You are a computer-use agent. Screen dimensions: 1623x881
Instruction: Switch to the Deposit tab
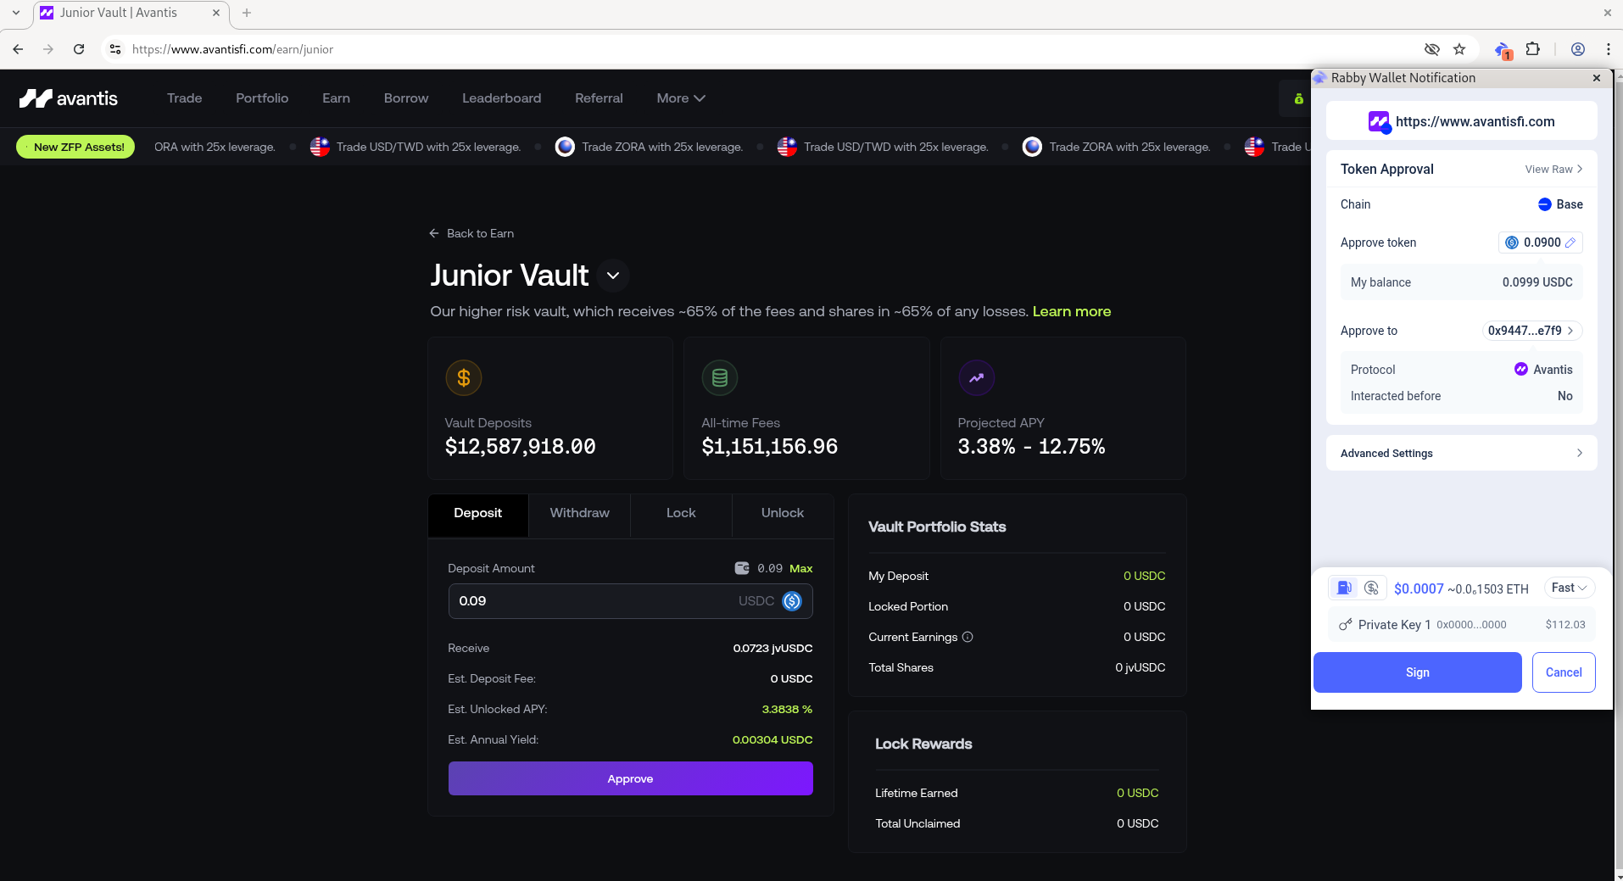pos(478,514)
